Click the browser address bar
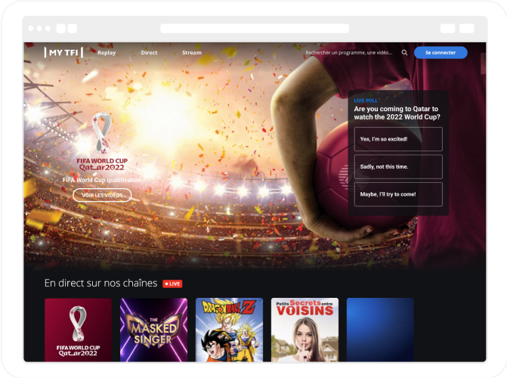The image size is (507, 378). (255, 29)
